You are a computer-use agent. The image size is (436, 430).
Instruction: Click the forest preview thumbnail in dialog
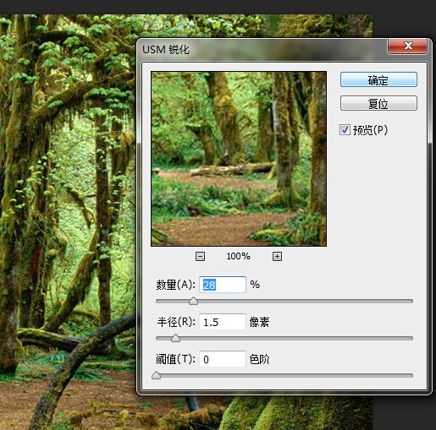click(239, 159)
